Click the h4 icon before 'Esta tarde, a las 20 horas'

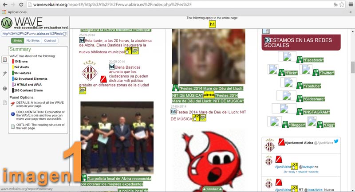(82, 40)
